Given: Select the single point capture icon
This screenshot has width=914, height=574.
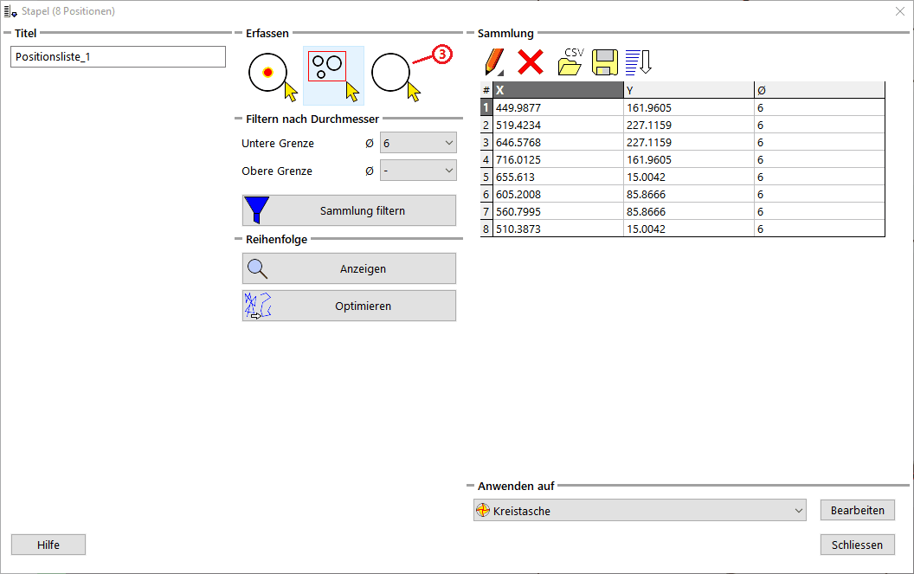Looking at the screenshot, I should 271,74.
